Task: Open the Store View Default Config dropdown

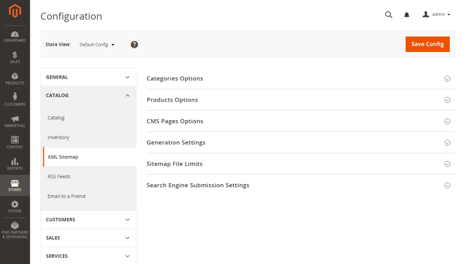Action: click(97, 45)
